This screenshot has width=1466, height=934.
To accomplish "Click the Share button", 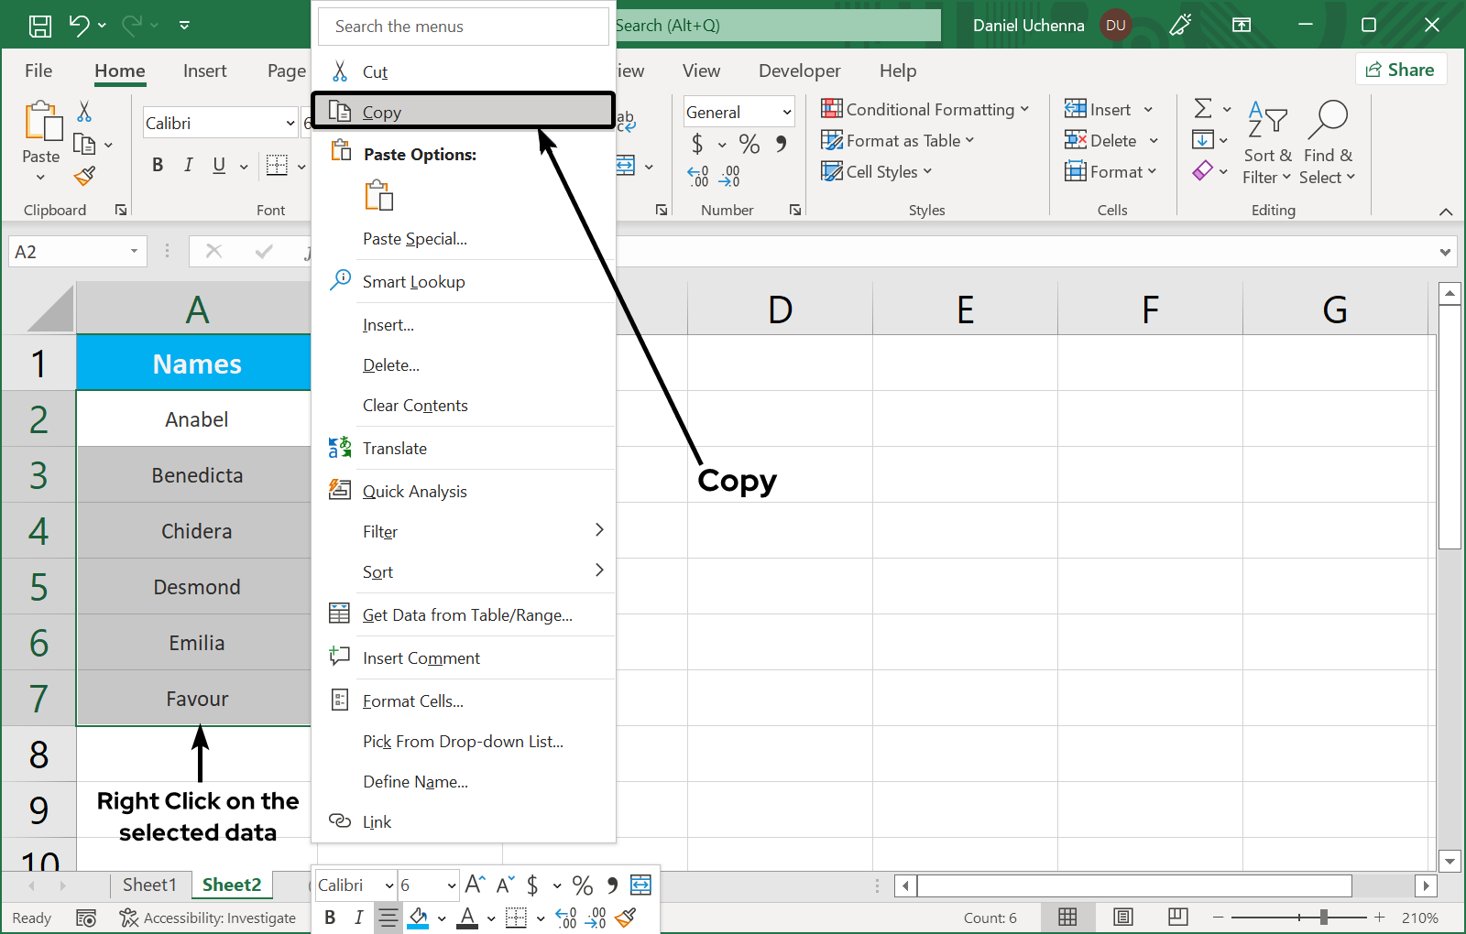I will 1400,70.
